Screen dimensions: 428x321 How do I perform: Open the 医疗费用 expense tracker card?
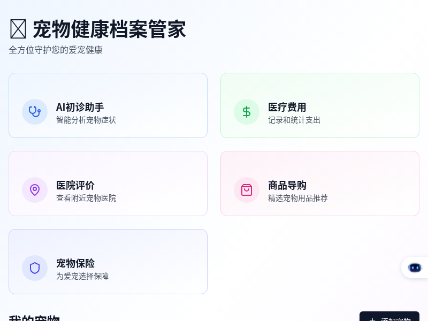point(320,105)
